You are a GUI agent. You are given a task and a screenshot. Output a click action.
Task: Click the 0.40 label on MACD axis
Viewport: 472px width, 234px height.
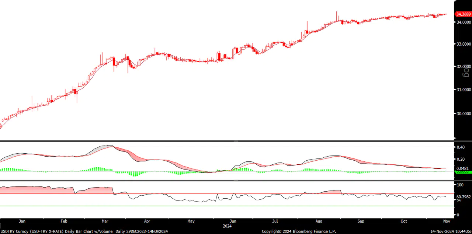(x=461, y=147)
